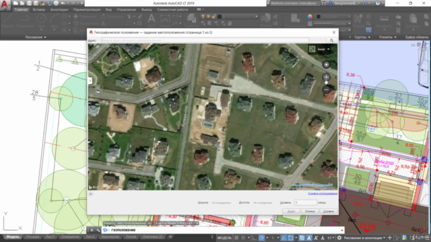The height and width of the screenshot is (242, 431).
Task: Switch to the Вывод ribbon tab
Action: pos(147,9)
